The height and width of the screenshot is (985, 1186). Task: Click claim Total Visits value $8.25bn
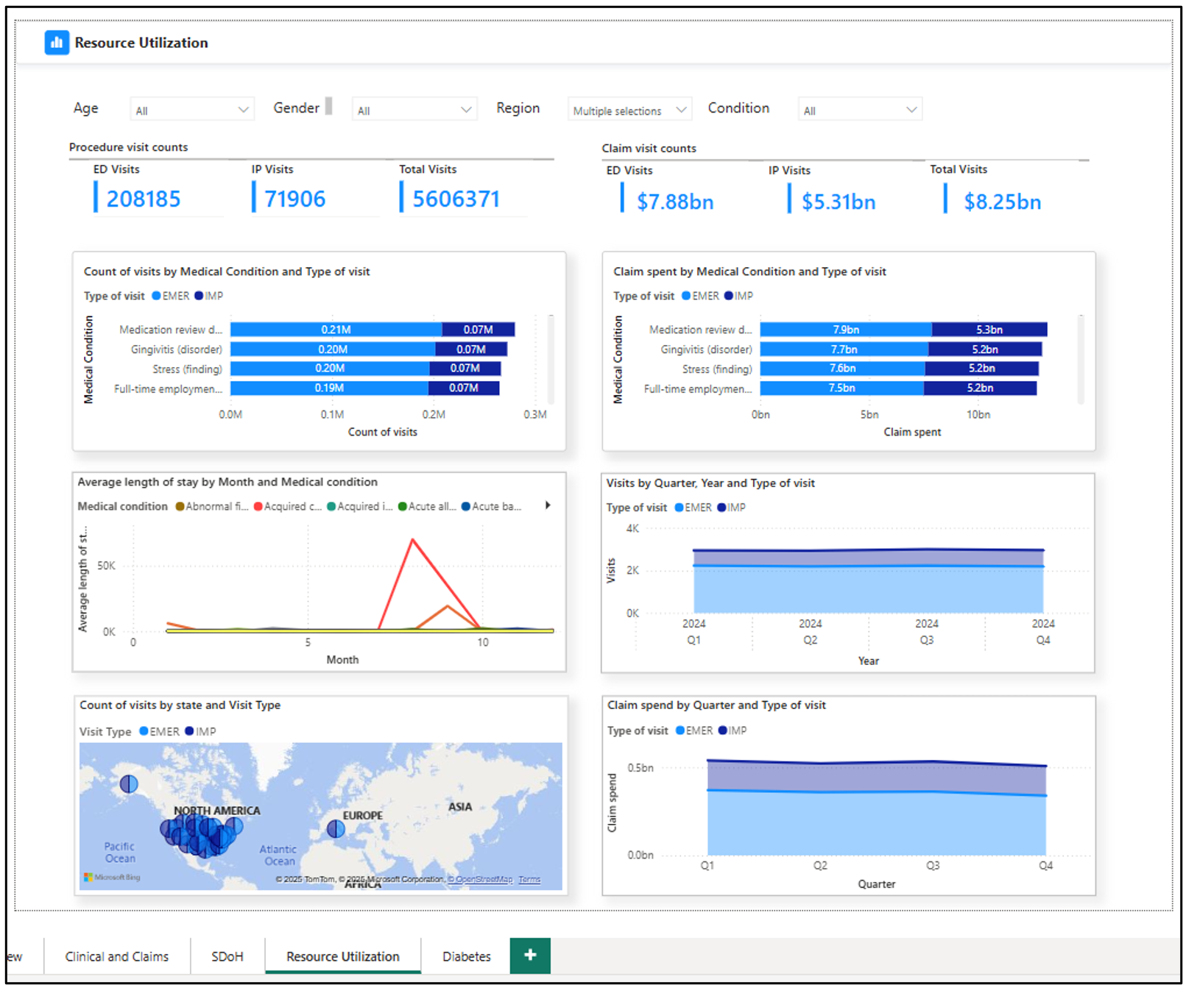pos(1003,202)
